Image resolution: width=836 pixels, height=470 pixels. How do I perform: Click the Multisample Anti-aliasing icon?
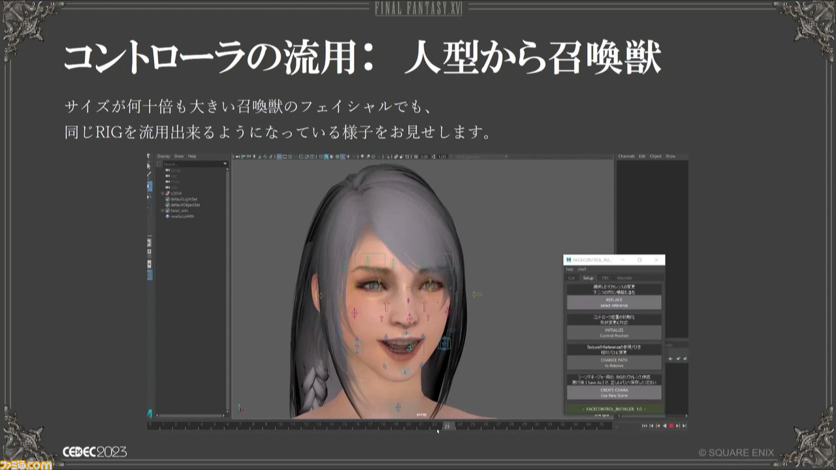374,157
